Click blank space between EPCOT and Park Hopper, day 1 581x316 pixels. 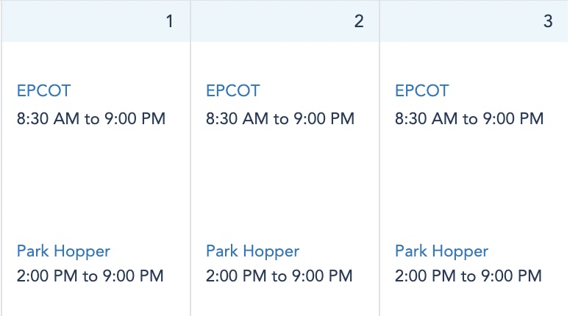[96, 184]
